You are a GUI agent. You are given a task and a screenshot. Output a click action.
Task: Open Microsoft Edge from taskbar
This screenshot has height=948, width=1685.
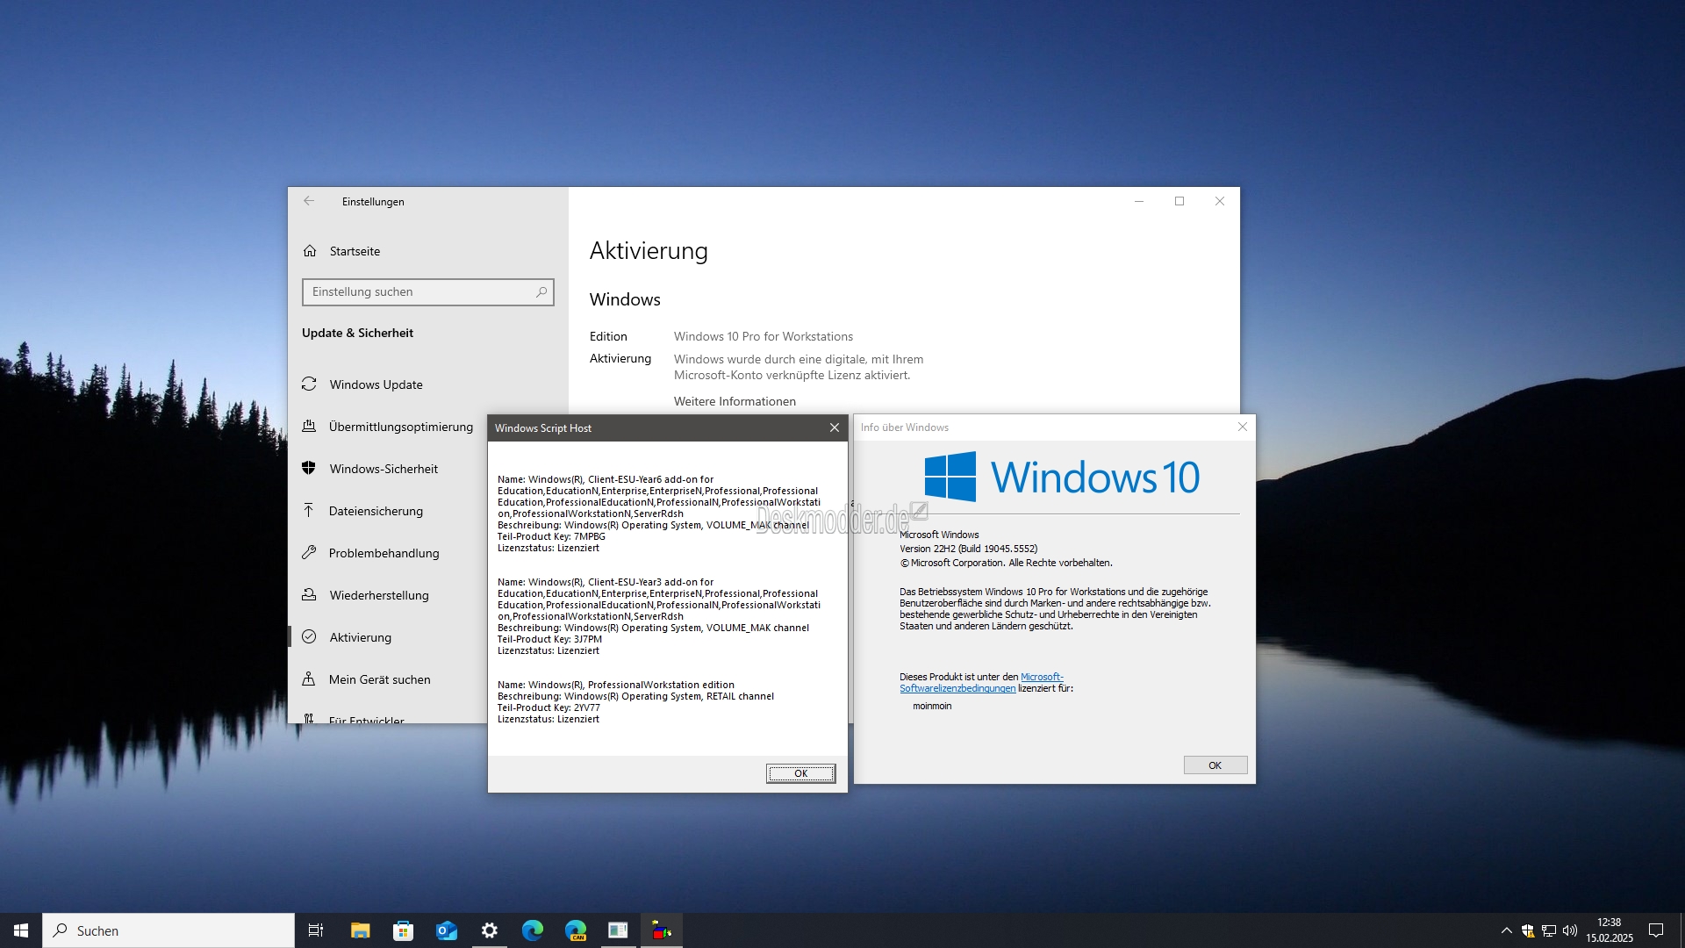click(532, 930)
